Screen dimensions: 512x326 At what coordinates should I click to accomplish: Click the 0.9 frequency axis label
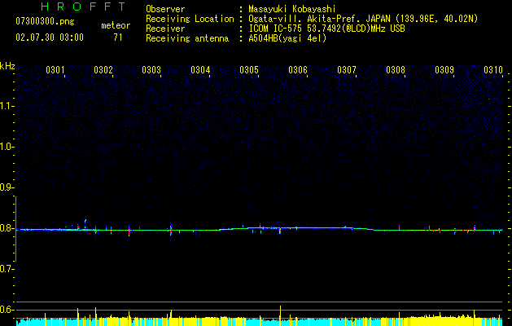(6, 187)
